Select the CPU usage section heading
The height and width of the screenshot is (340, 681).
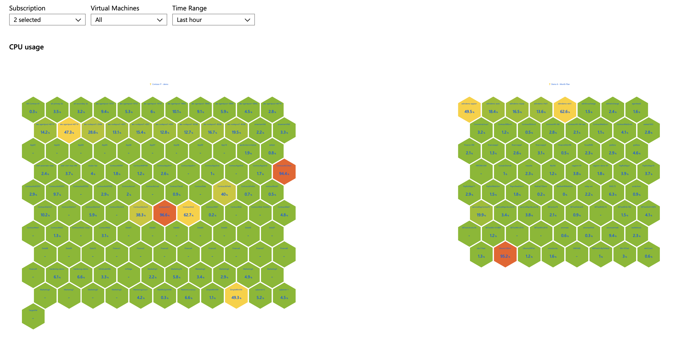(24, 46)
